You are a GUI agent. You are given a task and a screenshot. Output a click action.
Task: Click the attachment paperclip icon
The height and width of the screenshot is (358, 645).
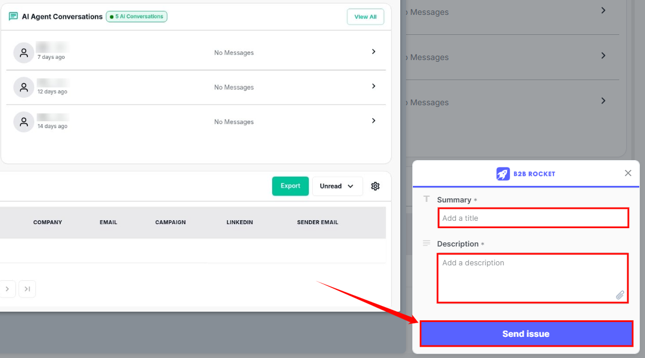(x=620, y=295)
